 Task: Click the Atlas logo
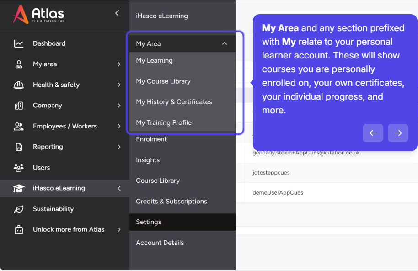[x=39, y=14]
